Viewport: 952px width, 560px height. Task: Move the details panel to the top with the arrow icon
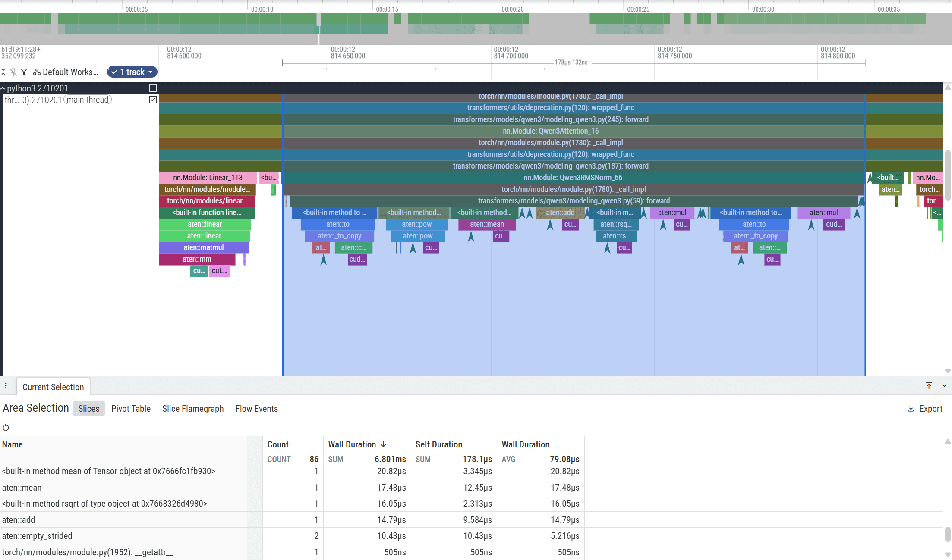coord(929,385)
